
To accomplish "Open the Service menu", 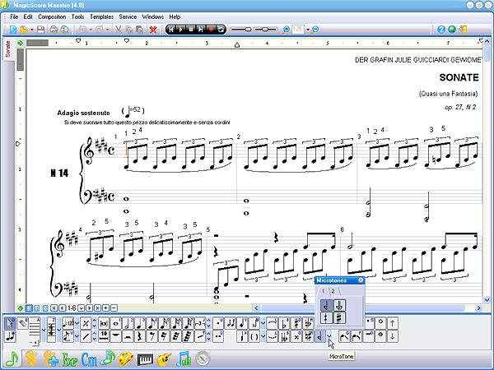I will coord(128,16).
